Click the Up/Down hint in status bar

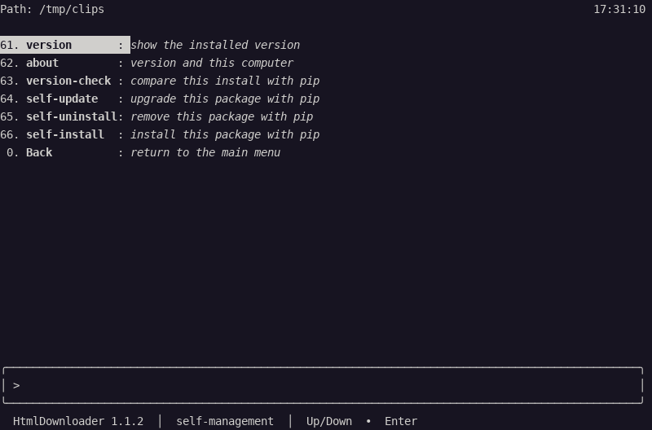(x=329, y=421)
